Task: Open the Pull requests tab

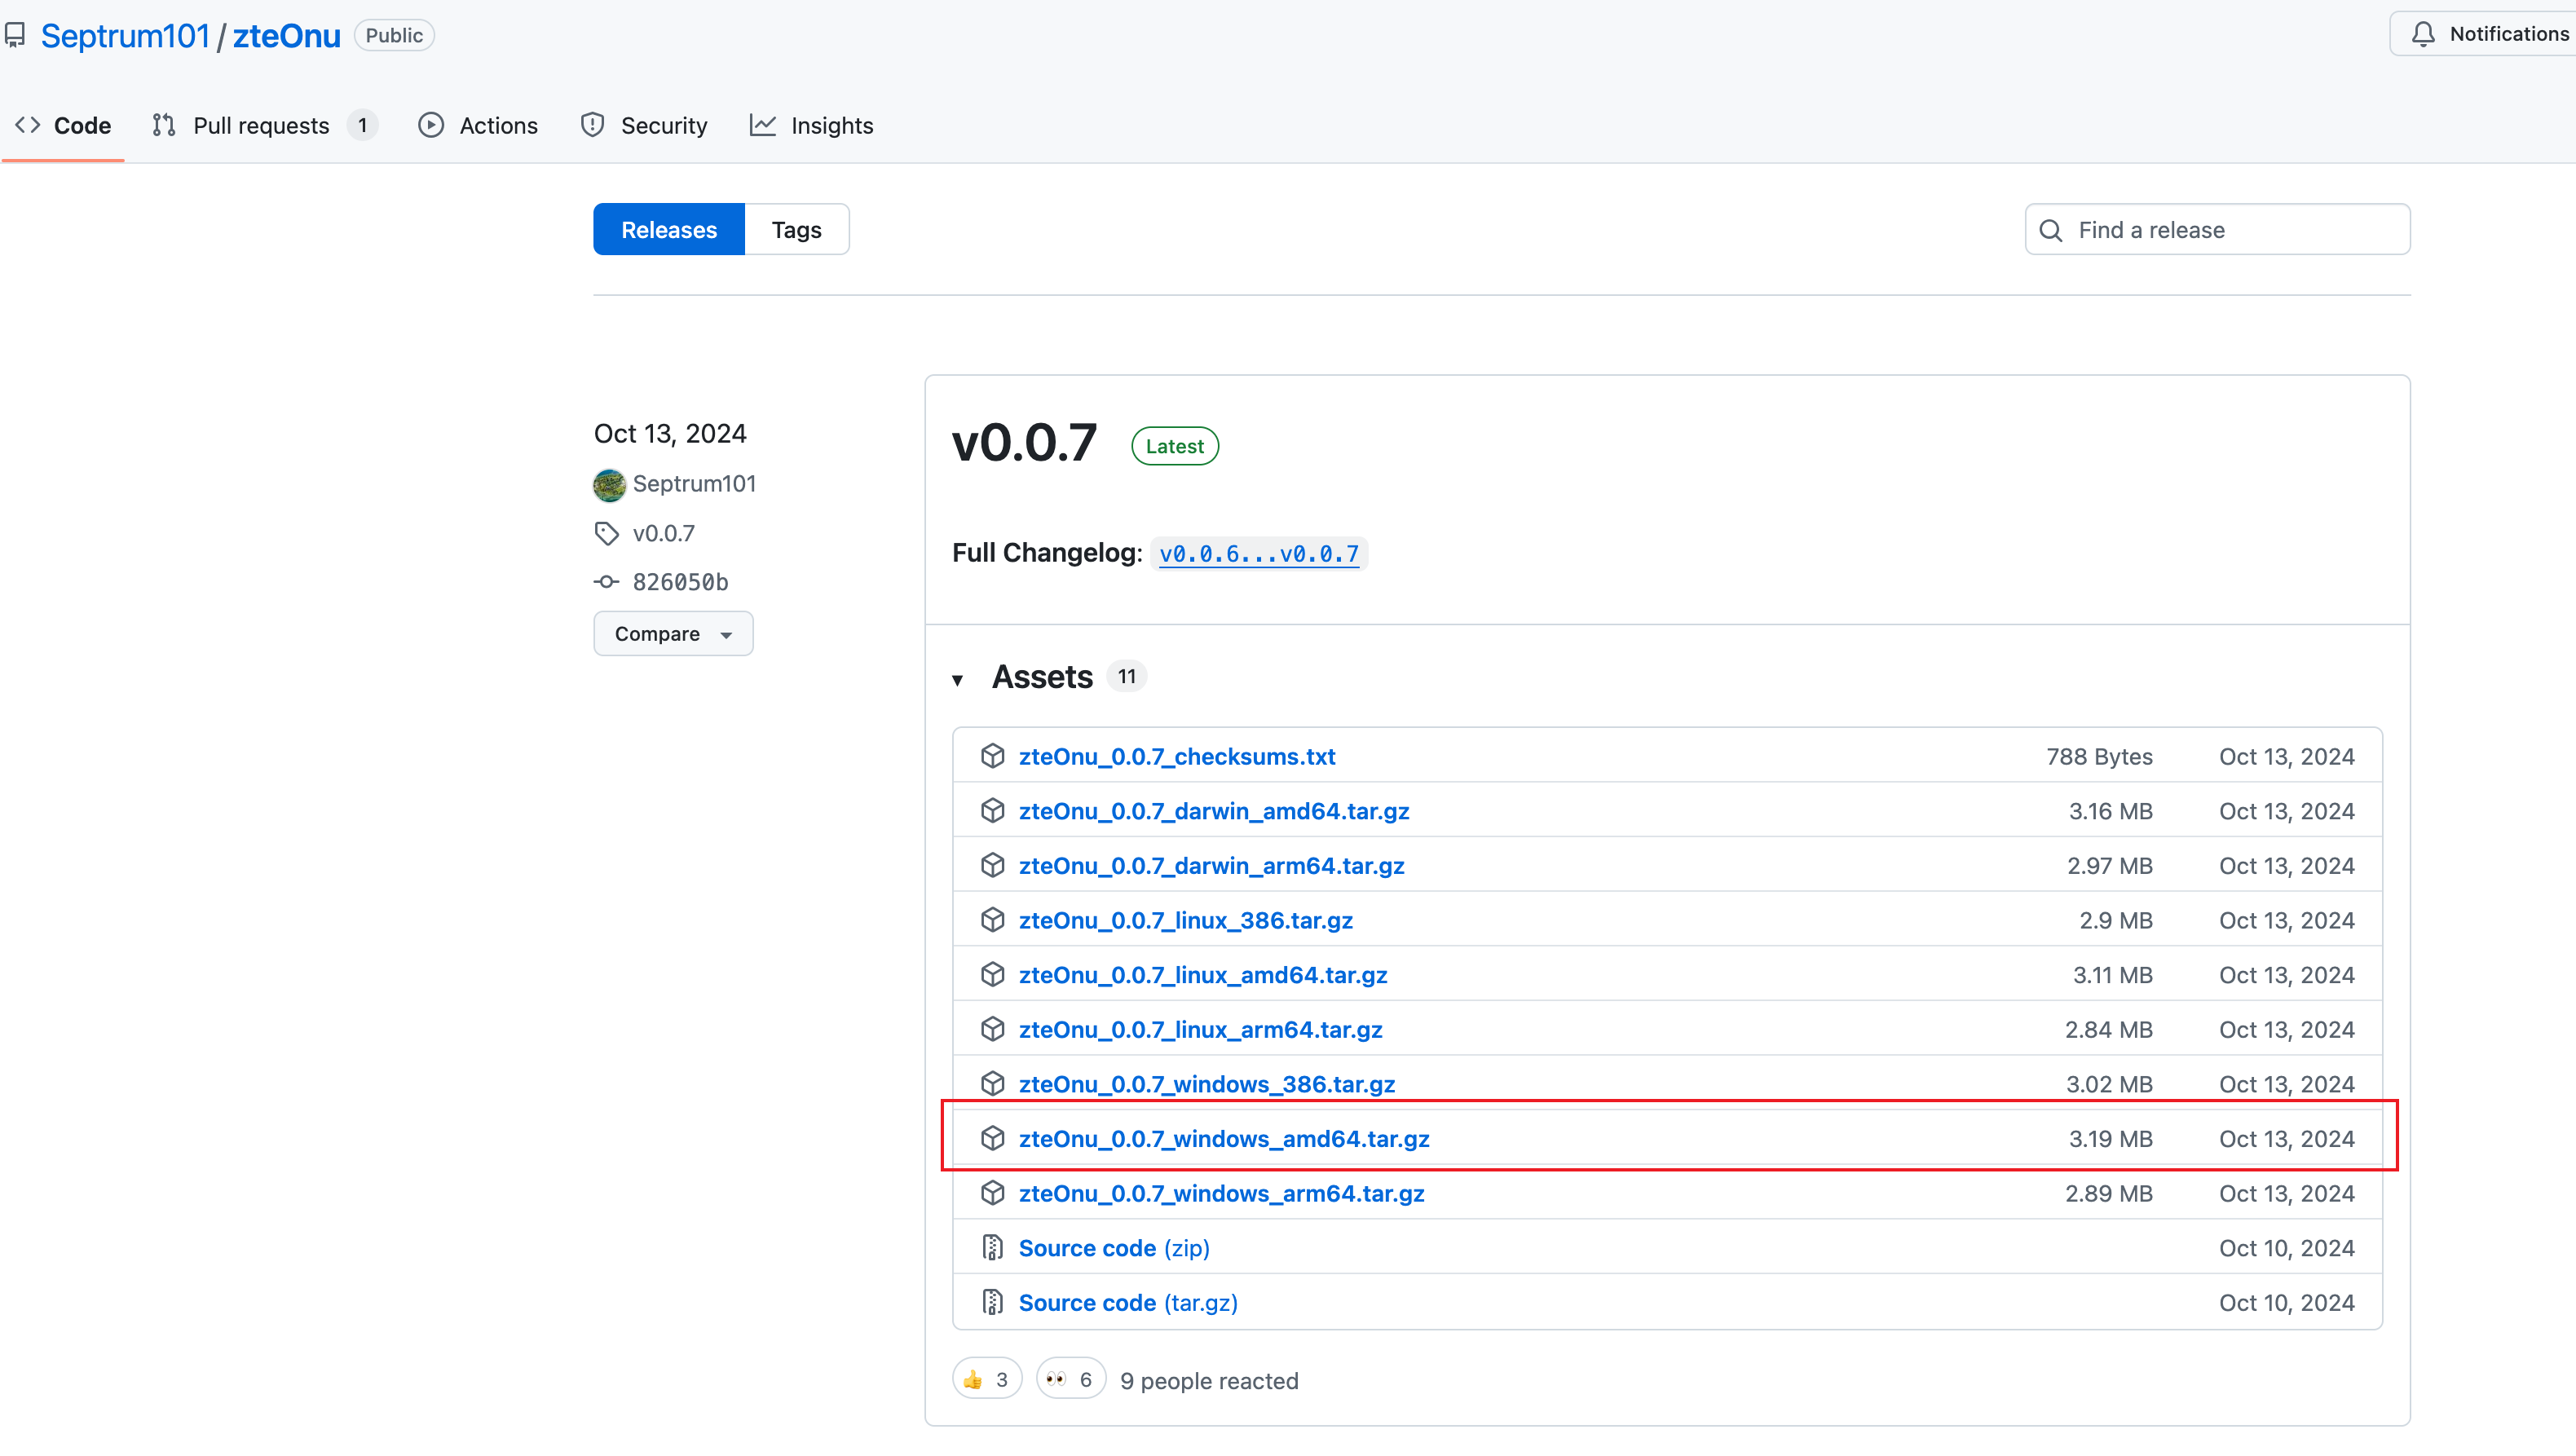Action: [x=264, y=126]
